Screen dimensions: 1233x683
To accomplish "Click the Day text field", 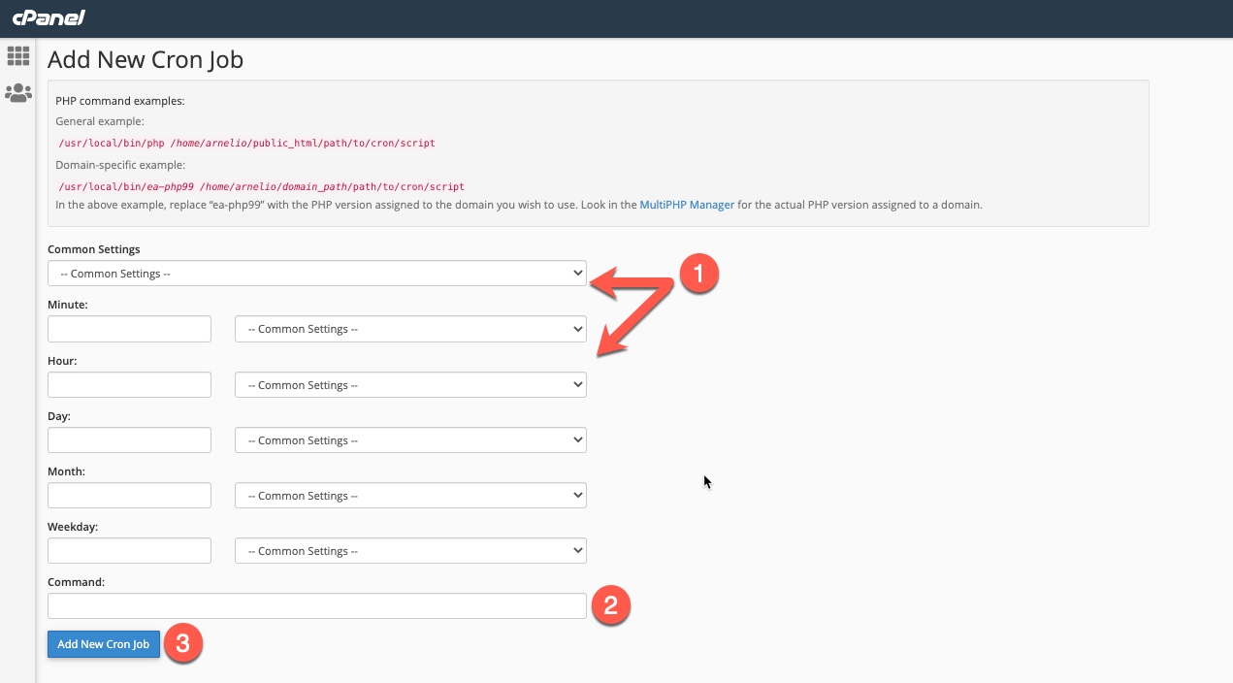I will (x=129, y=440).
